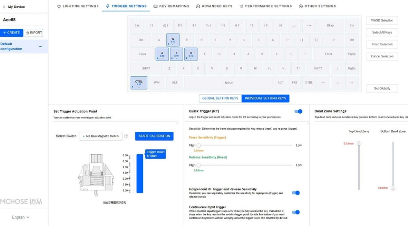Screen dimensions: 408x226
Task: Open the Default configuration three-dot menu
Action: (40, 46)
